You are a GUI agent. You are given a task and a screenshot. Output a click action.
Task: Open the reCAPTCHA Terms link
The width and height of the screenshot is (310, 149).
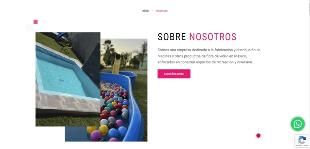306,146
